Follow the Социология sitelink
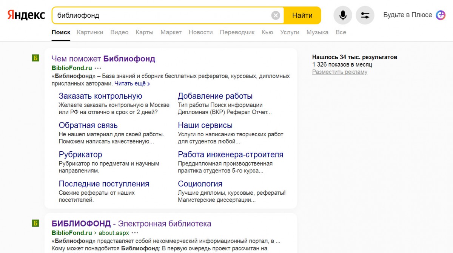Screen dimensions: 453x253 tap(200, 184)
